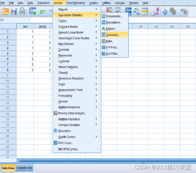The image size is (196, 173).
Task: Expand the Neural Networks submenu
Action: pyautogui.click(x=77, y=67)
